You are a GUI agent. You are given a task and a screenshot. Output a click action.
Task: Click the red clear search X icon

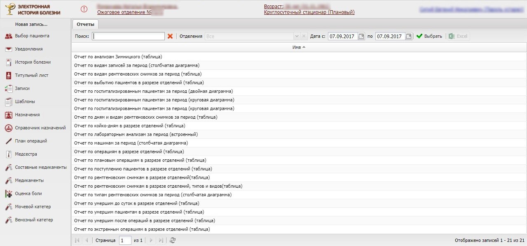(x=170, y=36)
